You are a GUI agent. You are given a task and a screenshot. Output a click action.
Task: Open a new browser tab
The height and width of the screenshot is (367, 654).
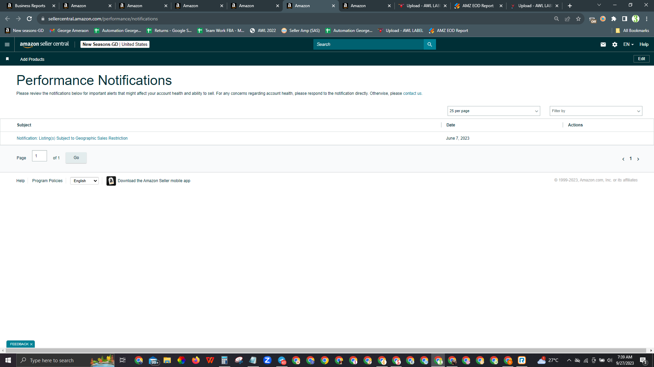click(x=570, y=6)
